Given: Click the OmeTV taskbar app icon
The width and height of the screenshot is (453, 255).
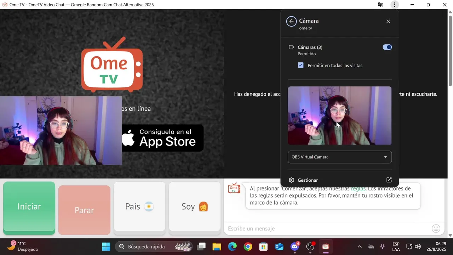Looking at the screenshot, I should [326, 246].
